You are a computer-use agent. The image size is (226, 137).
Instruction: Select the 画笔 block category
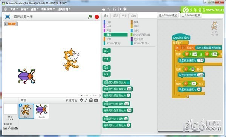116,35
